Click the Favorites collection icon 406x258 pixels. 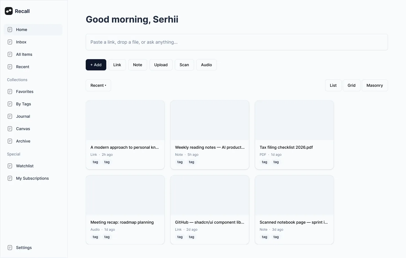10,92
